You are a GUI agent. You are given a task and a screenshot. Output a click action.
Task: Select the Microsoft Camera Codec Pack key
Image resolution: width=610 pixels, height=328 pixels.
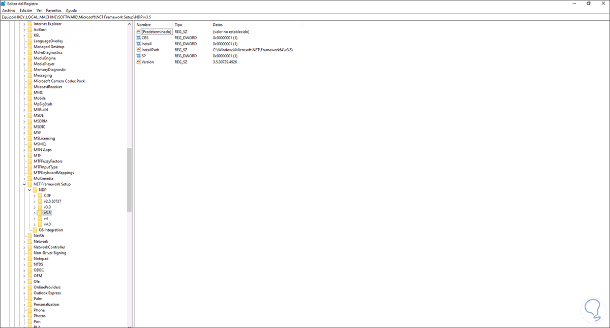pos(59,81)
